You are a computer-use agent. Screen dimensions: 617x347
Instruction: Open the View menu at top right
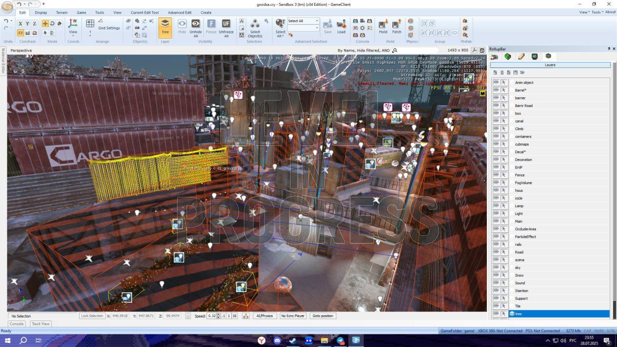click(x=584, y=12)
